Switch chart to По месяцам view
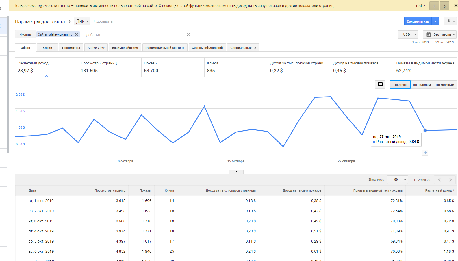This screenshot has height=261, width=458. click(445, 85)
